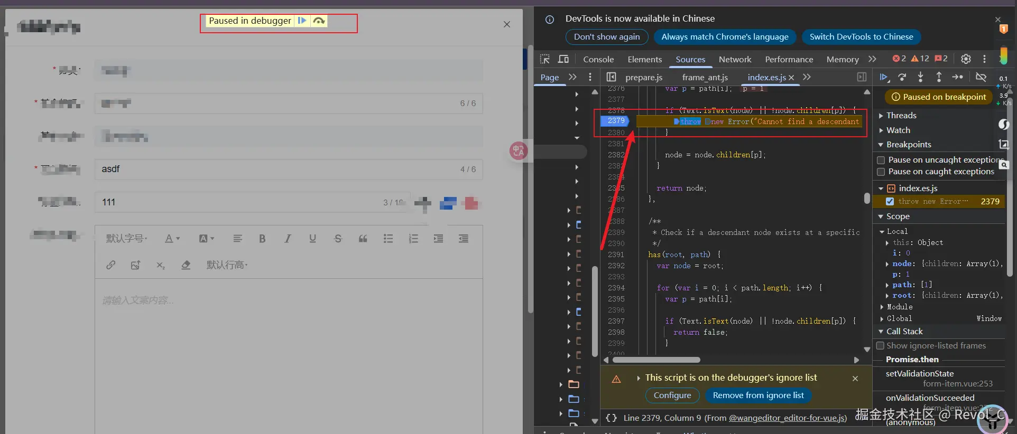Toggle the Sources navigator sidebar
1017x434 pixels.
[x=611, y=77]
